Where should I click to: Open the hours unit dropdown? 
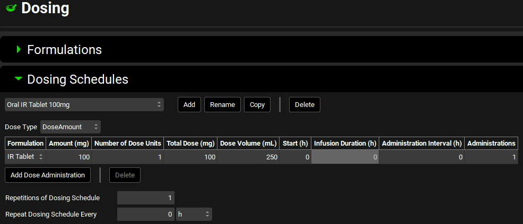coord(194,214)
